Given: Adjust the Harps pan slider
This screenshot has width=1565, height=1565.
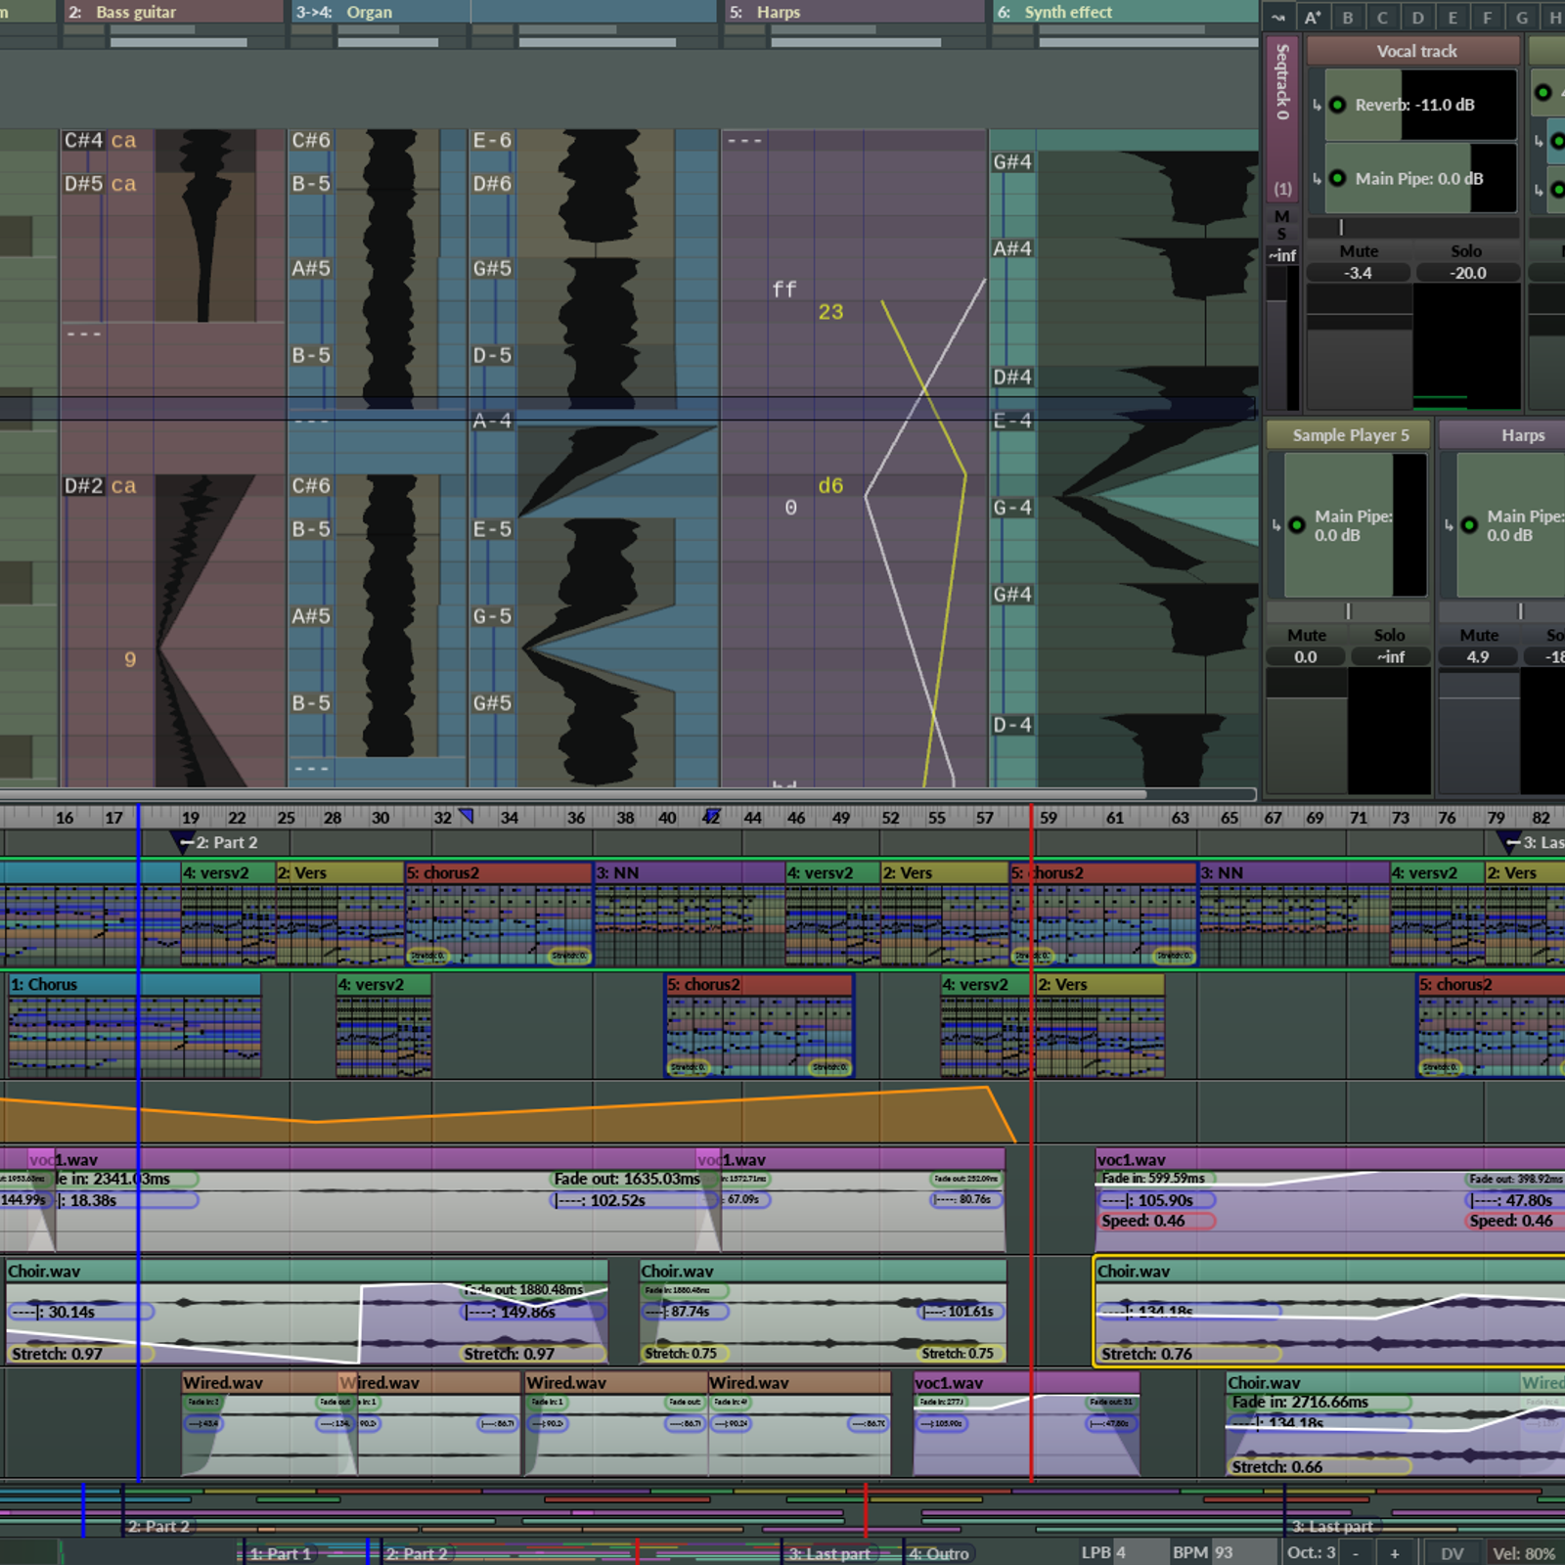Looking at the screenshot, I should (x=1502, y=611).
